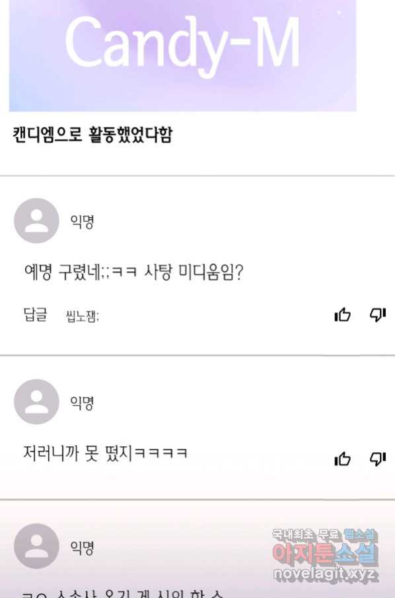Viewport: 395px width, 598px height.
Task: Click 답글 to reply to first comment
Action: pos(36,315)
